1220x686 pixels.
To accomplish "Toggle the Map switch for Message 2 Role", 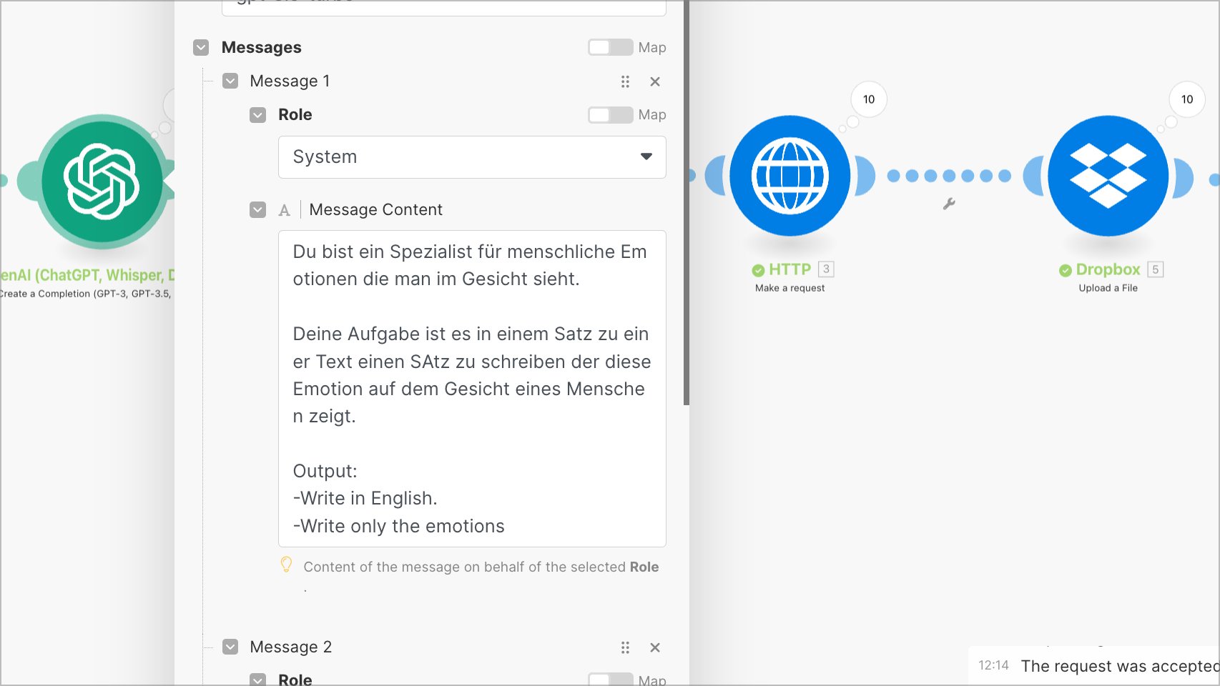I will click(611, 679).
